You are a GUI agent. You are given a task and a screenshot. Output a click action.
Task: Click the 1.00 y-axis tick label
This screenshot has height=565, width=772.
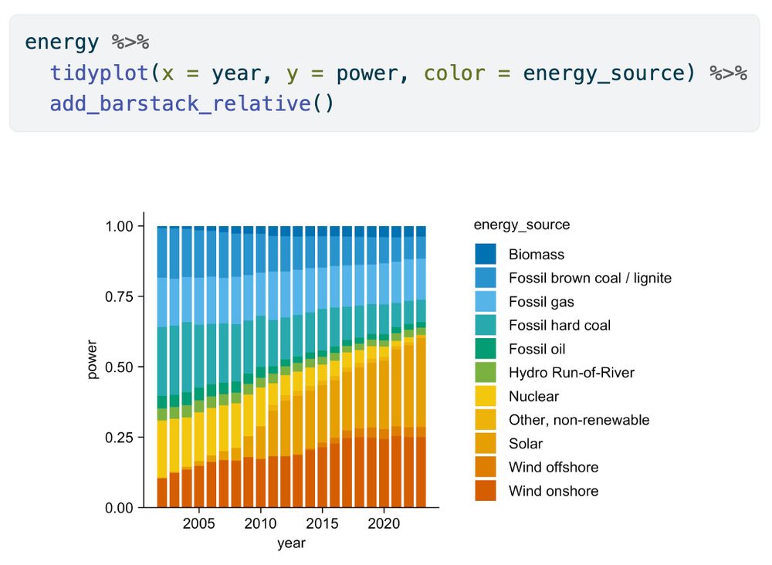119,226
